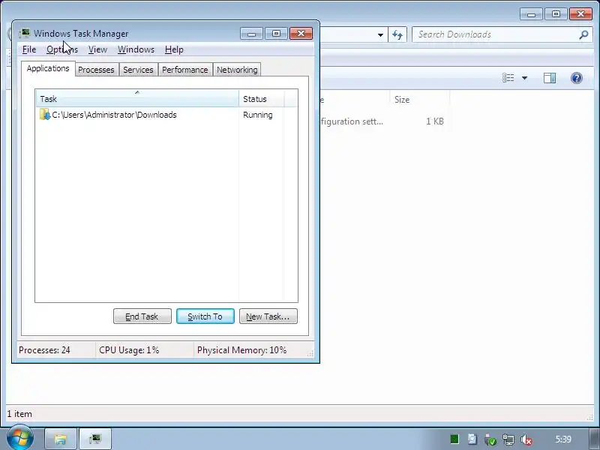This screenshot has height=450, width=600.
Task: Open the Options menu in Task Manager
Action: point(62,49)
